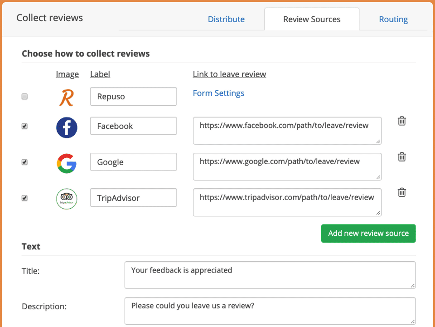This screenshot has width=435, height=327.
Task: Edit the Facebook label field
Action: pos(133,126)
